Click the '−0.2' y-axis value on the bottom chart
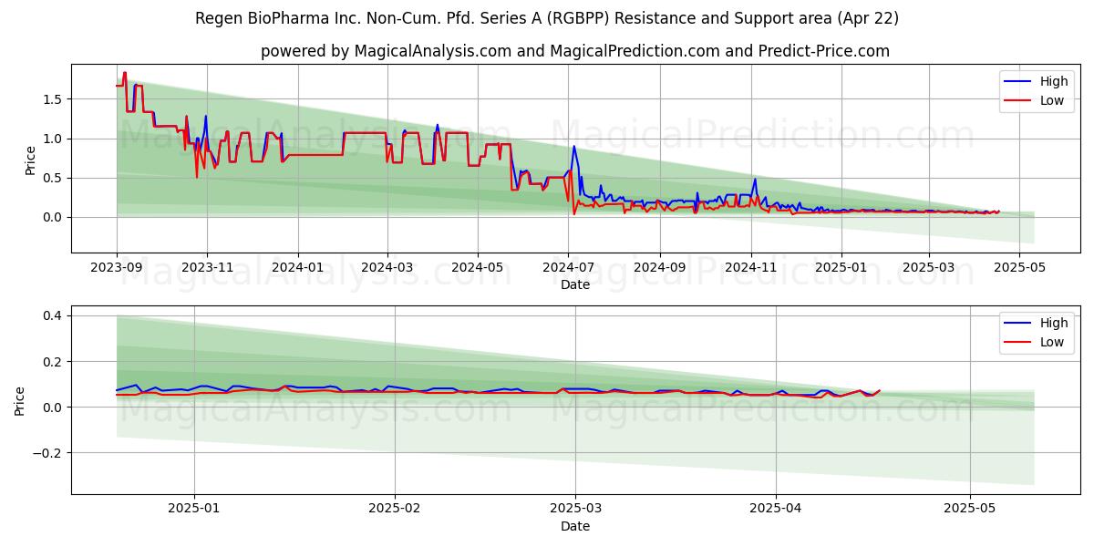1094x547 pixels. (49, 452)
